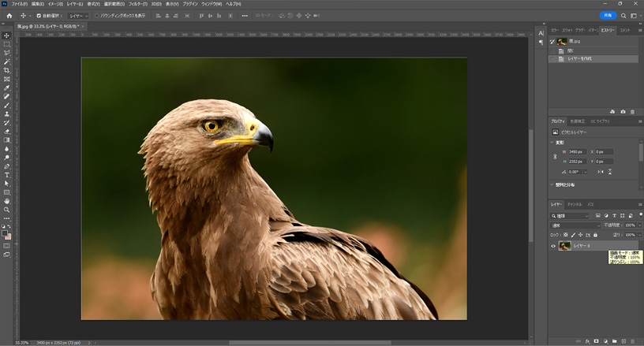This screenshot has height=346, width=644.
Task: Open the three-dots more options in options bar
Action: pos(245,16)
